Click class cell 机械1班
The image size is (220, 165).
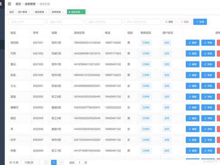(56, 53)
